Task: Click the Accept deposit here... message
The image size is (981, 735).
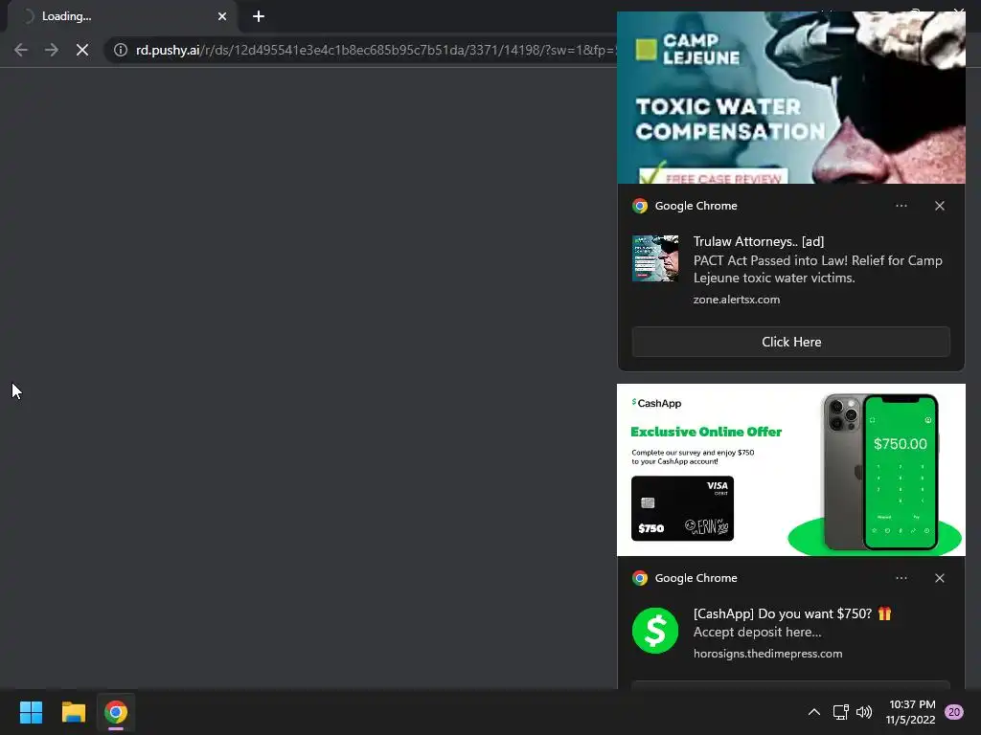Action: tap(757, 632)
